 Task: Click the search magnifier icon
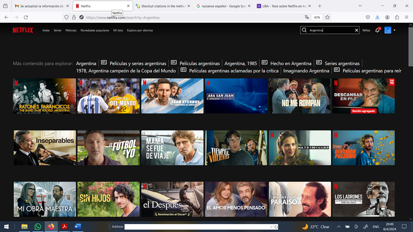[x=304, y=30]
